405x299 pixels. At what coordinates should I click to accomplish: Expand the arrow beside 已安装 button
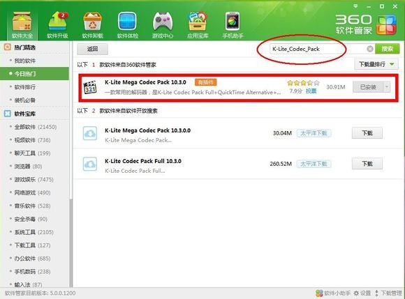(387, 87)
